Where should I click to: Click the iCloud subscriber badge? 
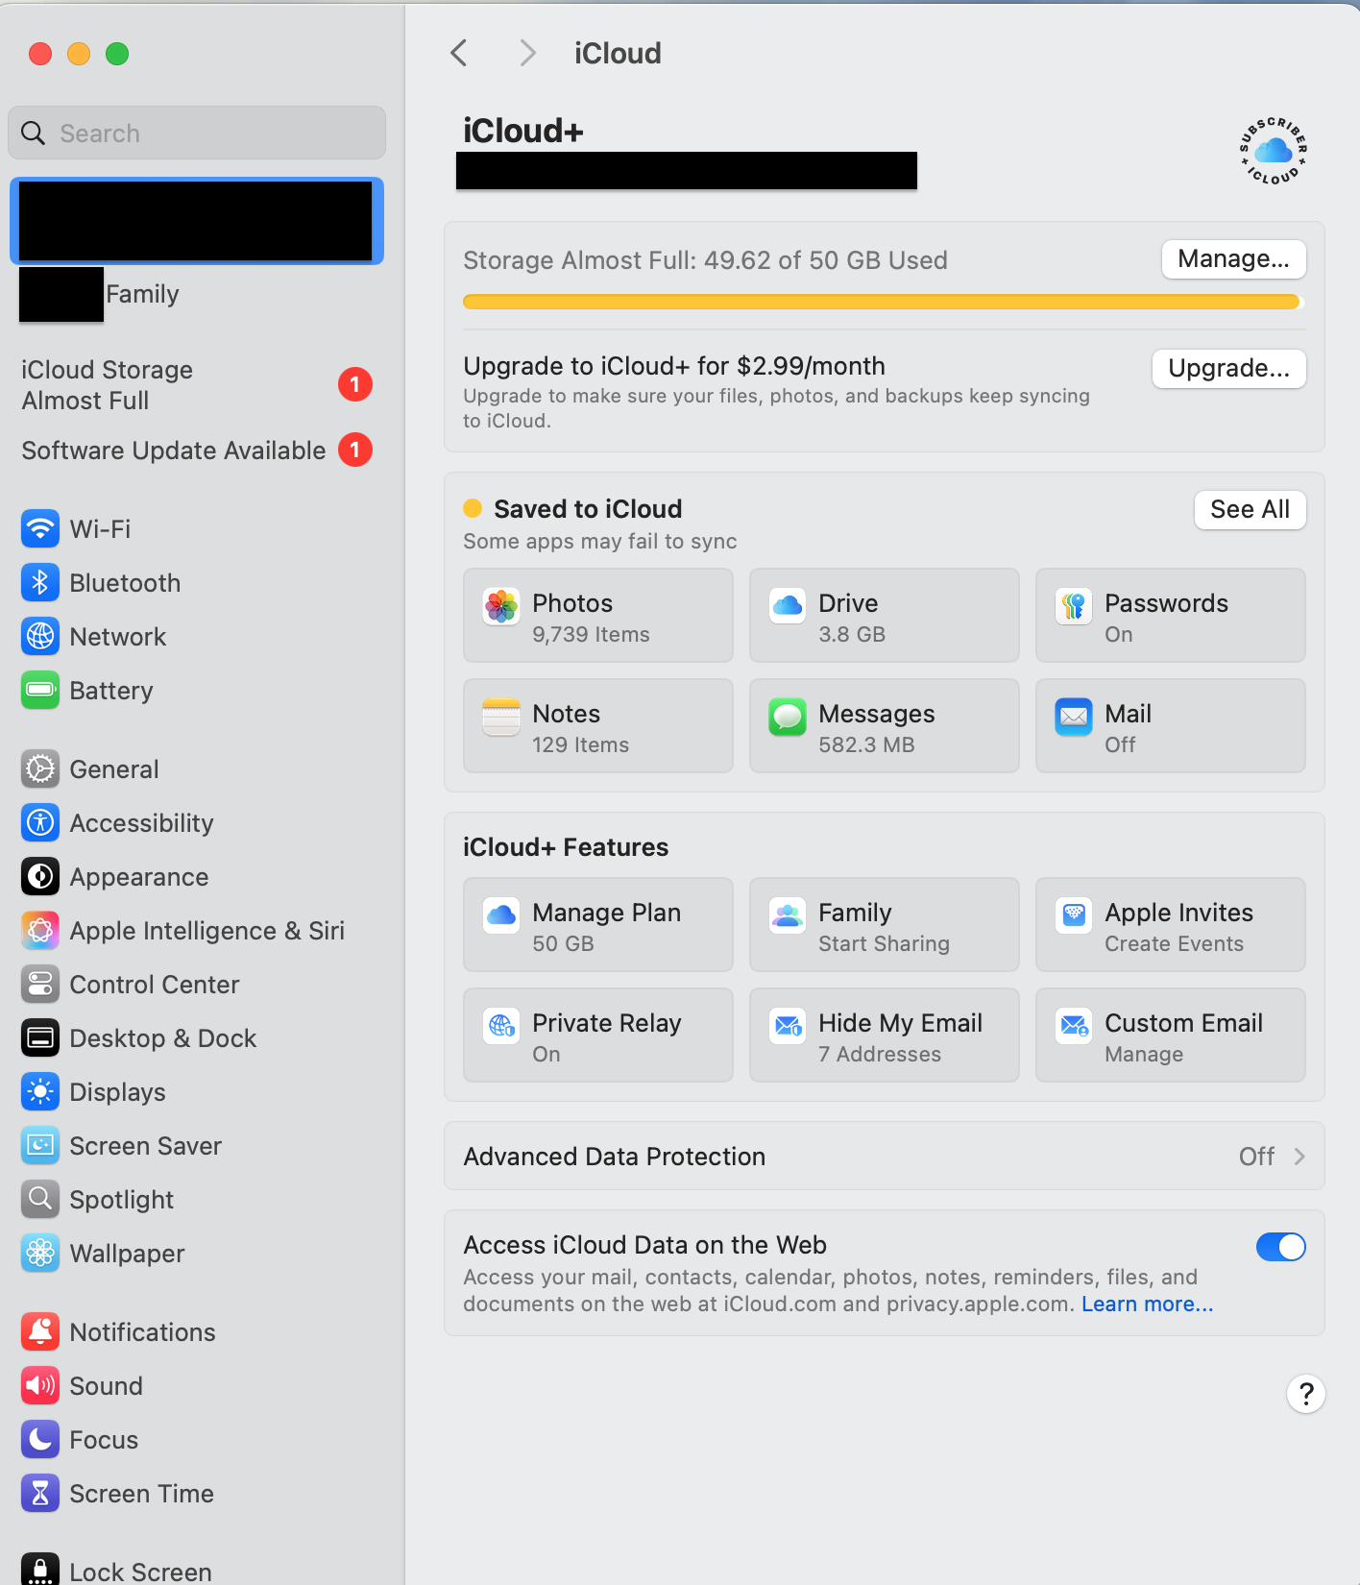(x=1273, y=151)
